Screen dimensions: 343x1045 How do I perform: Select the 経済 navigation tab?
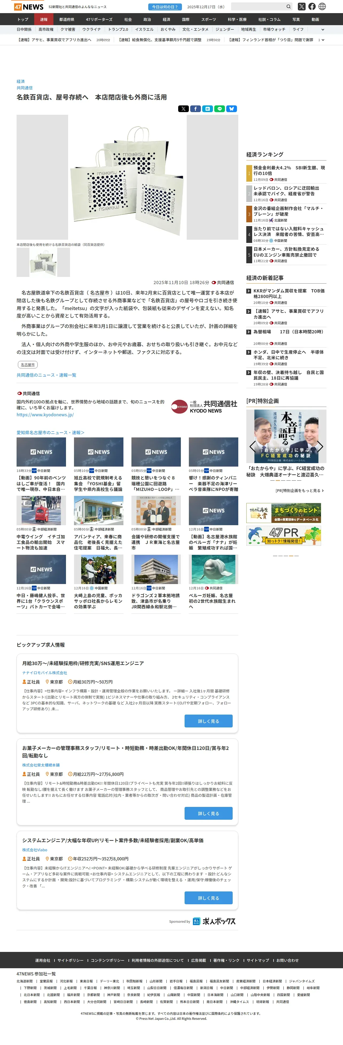click(166, 20)
